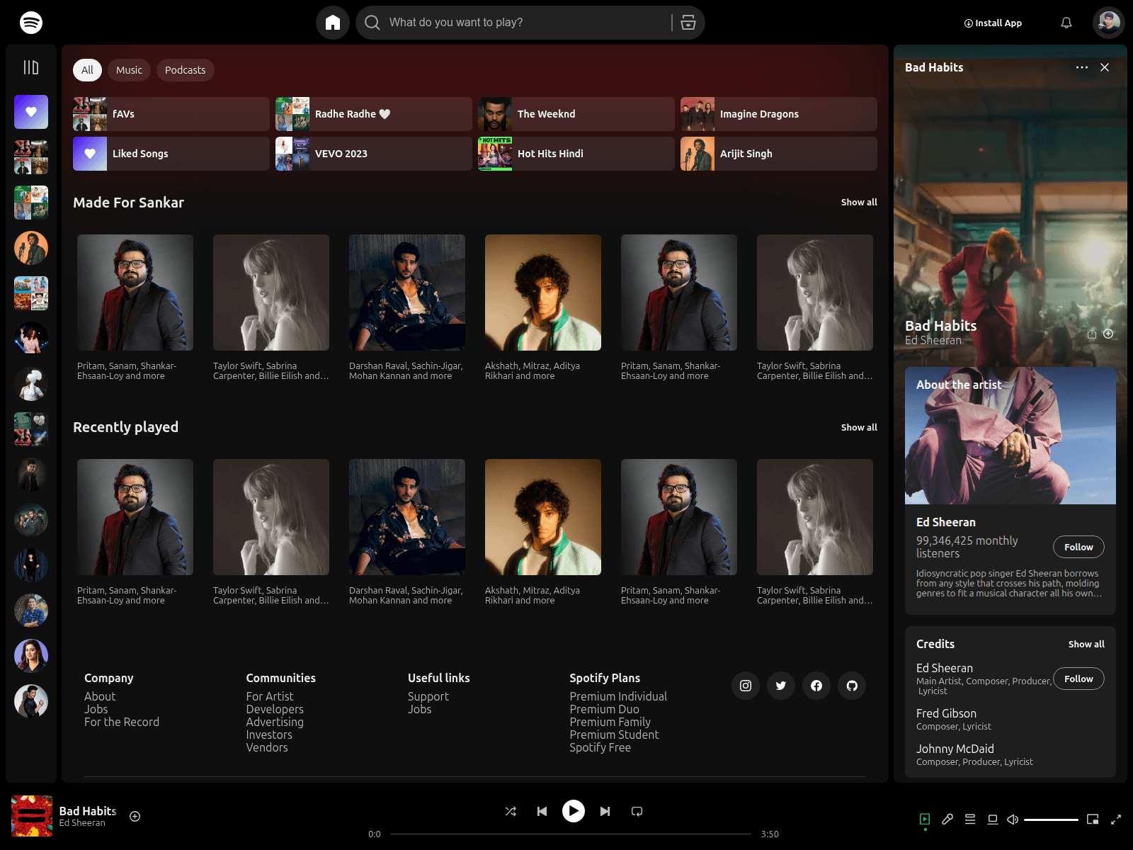This screenshot has height=850, width=1133.
Task: Add current track to Liked Songs in player bar
Action: coord(135,817)
